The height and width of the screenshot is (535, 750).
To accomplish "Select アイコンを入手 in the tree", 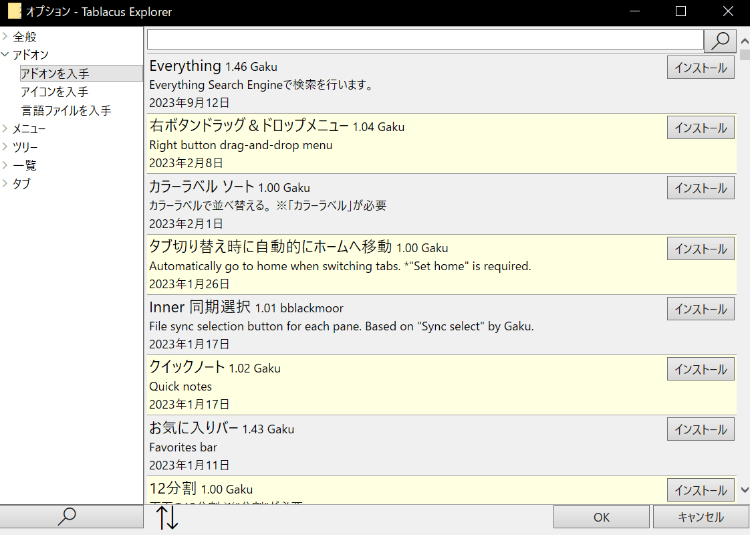I will [x=55, y=92].
